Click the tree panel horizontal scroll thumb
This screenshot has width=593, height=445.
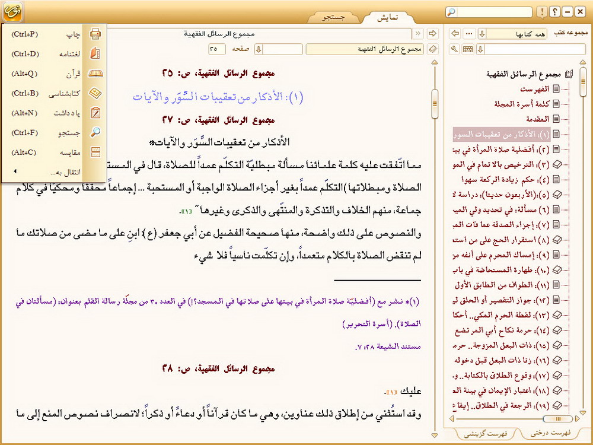coord(558,418)
